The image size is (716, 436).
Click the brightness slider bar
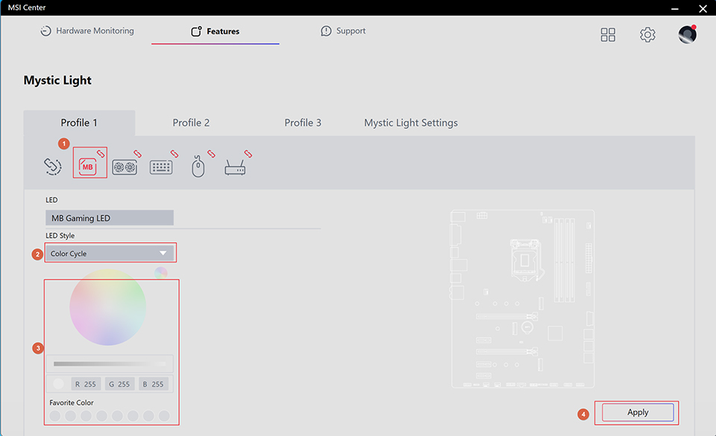point(110,364)
